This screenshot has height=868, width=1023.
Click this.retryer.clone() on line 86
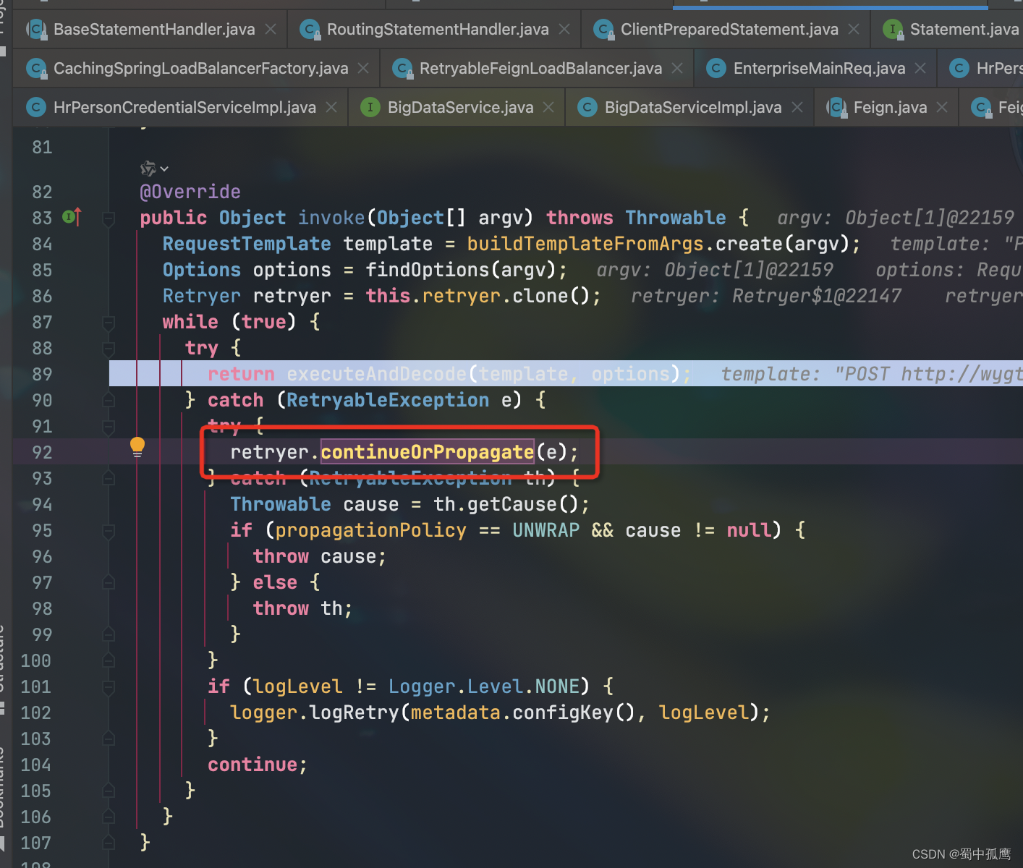tap(477, 296)
